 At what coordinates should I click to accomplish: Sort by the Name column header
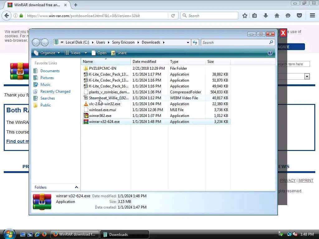pos(106,62)
